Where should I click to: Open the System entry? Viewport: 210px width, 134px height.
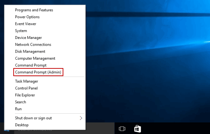[x=21, y=31]
